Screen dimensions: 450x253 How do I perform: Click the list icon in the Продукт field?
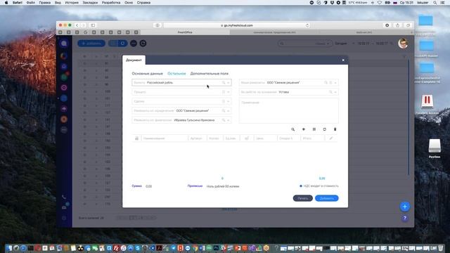point(224,92)
